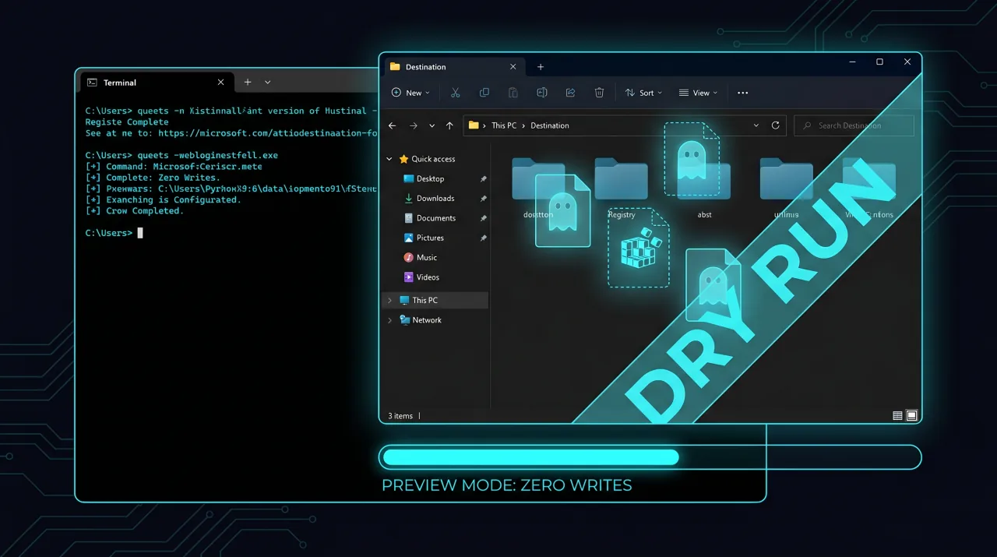This screenshot has height=557, width=997.
Task: Unpin Desktop using its pin icon
Action: (x=484, y=178)
